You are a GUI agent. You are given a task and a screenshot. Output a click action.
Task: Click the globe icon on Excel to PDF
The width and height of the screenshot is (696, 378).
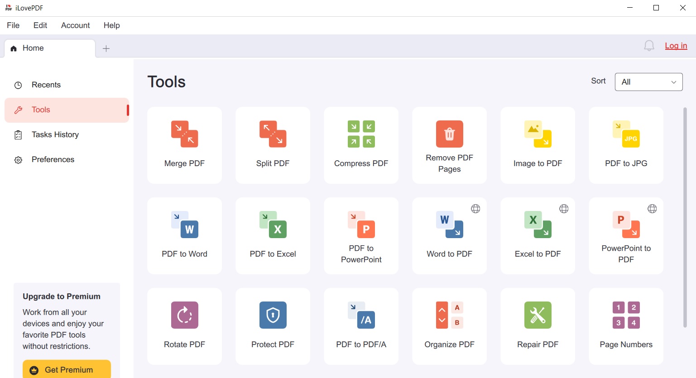[x=564, y=209]
